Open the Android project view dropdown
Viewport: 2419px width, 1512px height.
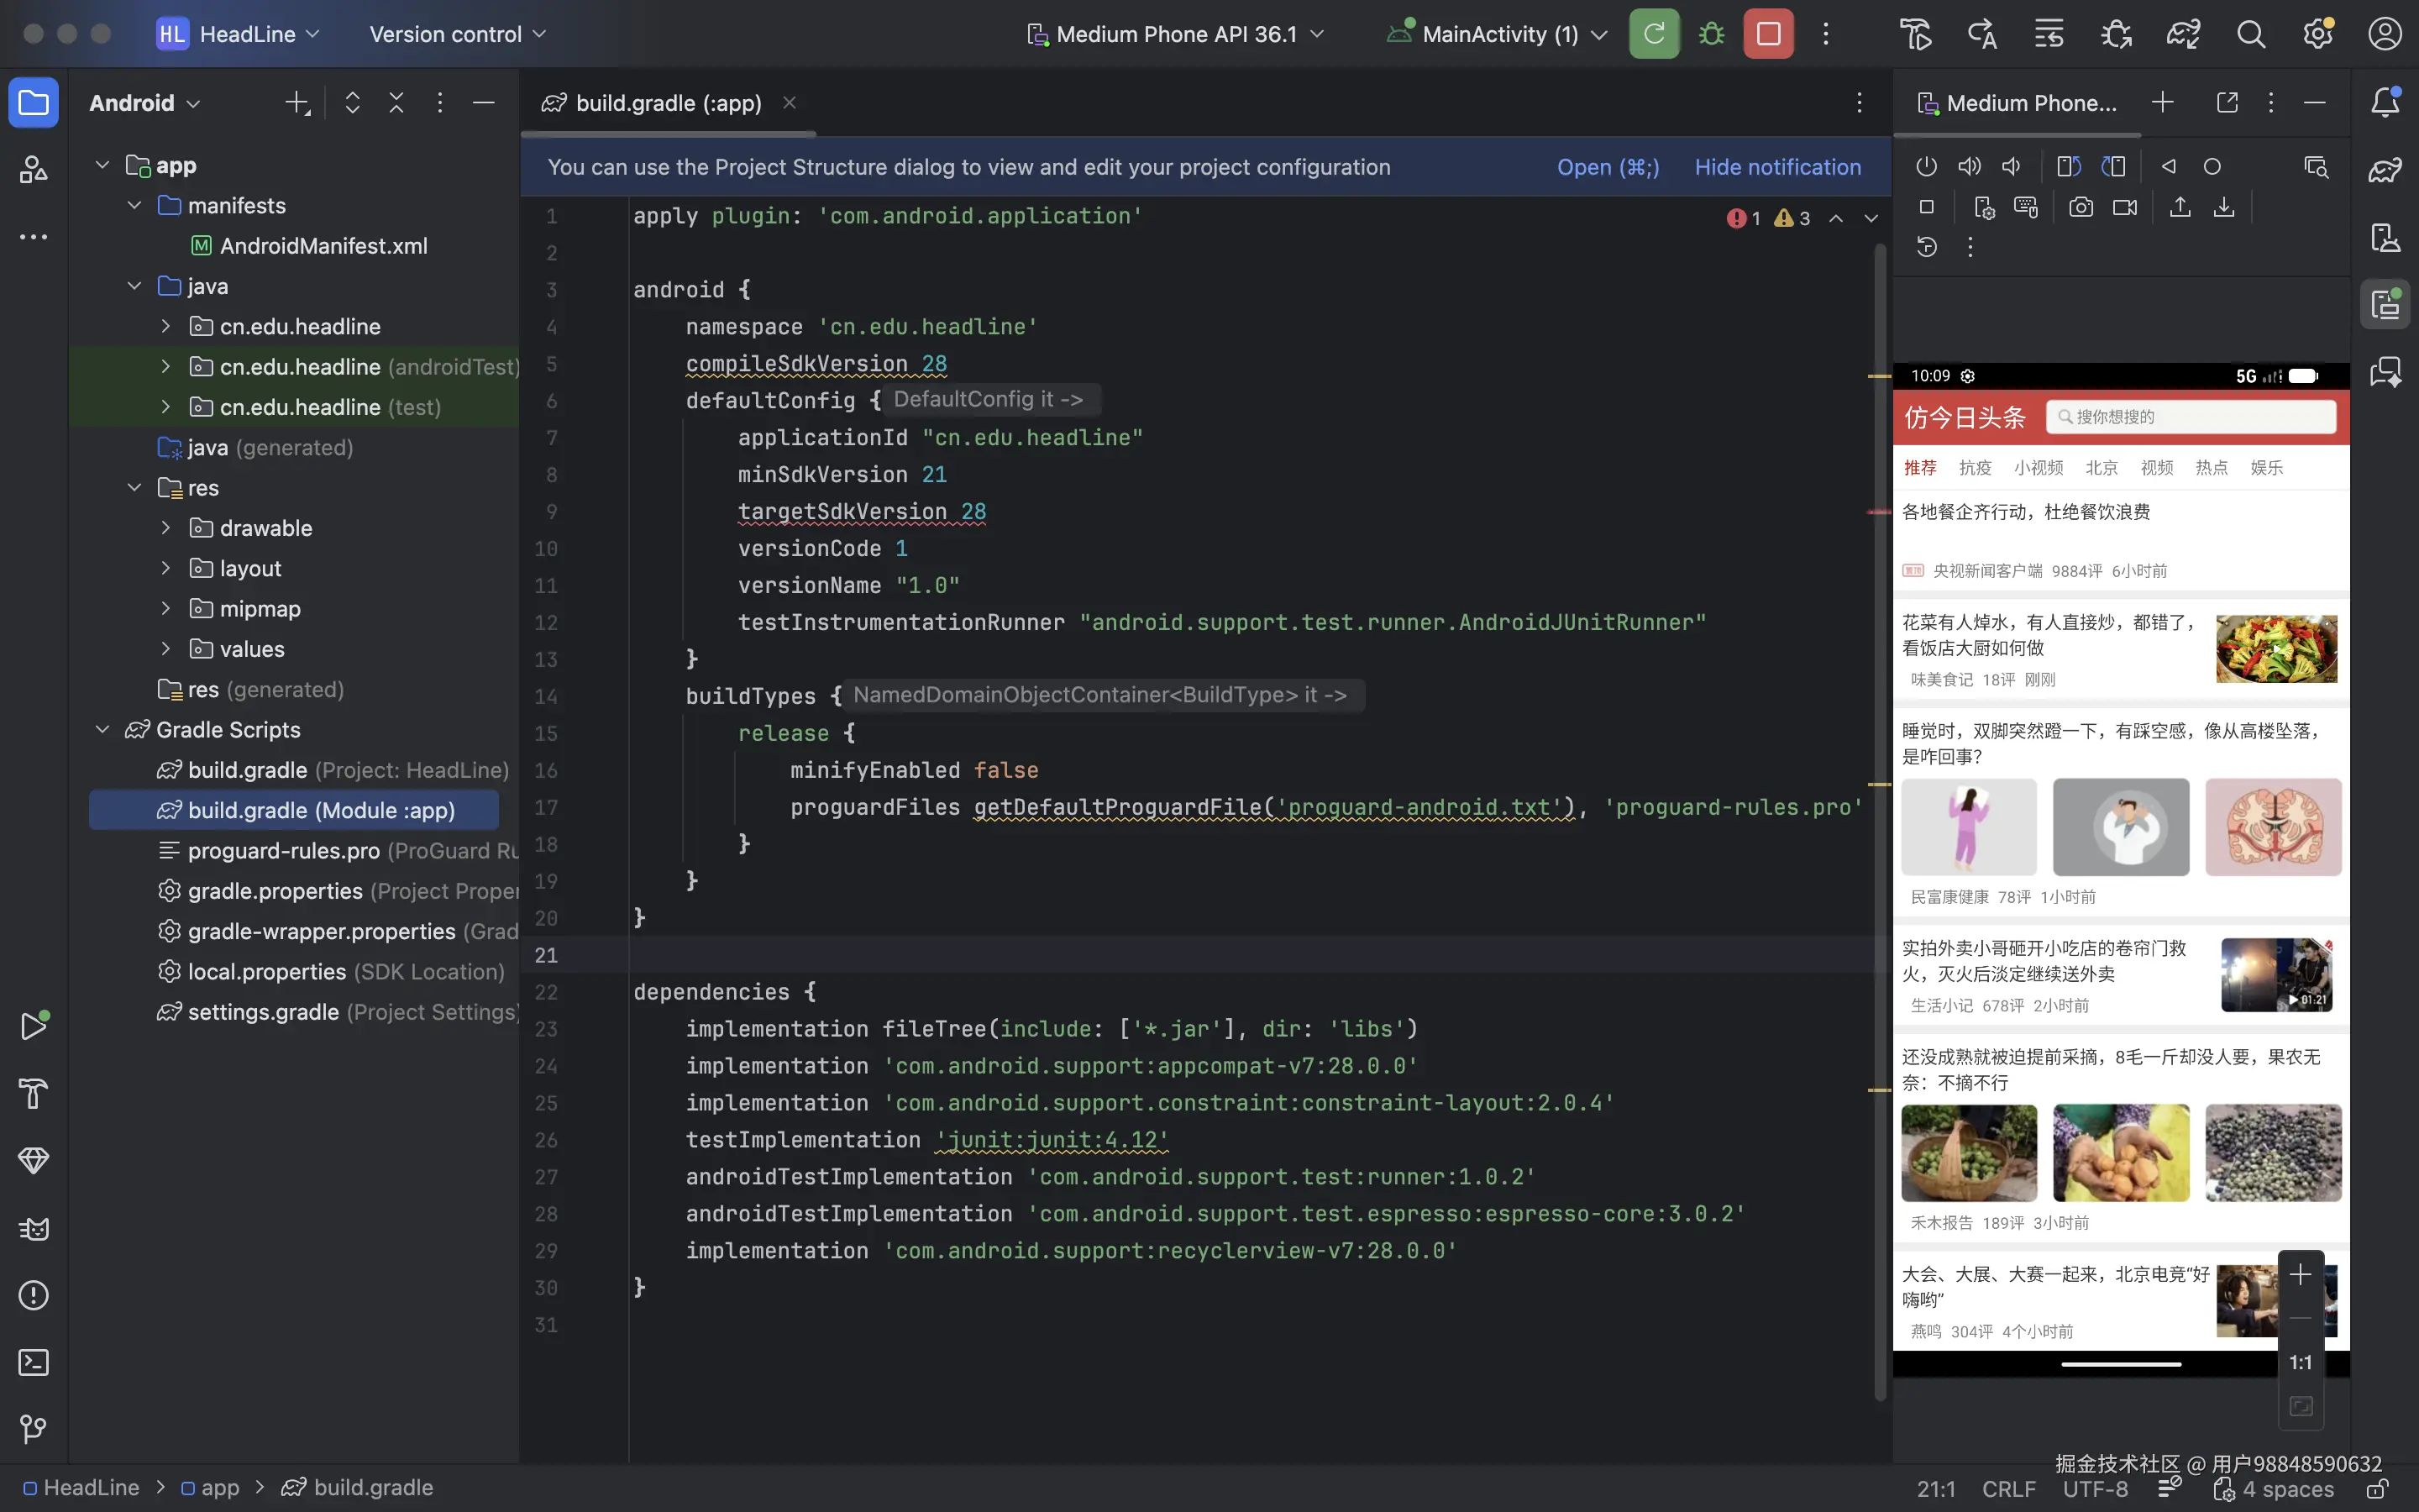click(x=145, y=103)
